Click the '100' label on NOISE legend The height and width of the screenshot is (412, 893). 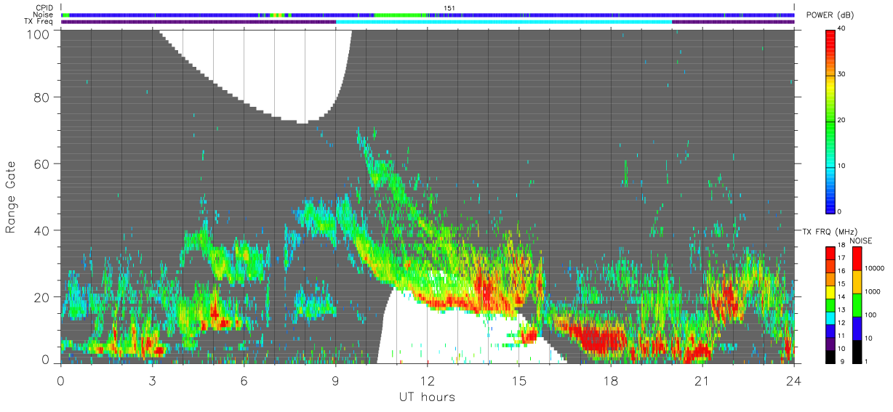point(872,315)
